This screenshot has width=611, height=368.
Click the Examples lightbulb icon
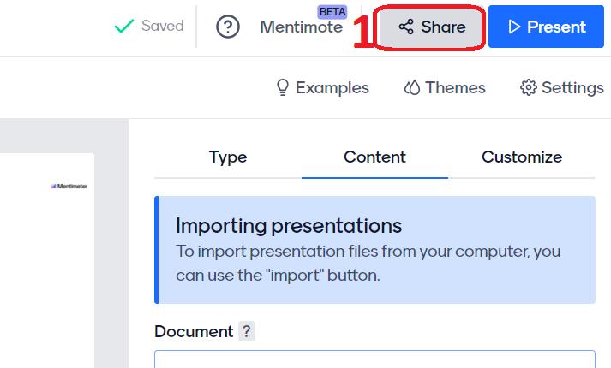pos(283,87)
